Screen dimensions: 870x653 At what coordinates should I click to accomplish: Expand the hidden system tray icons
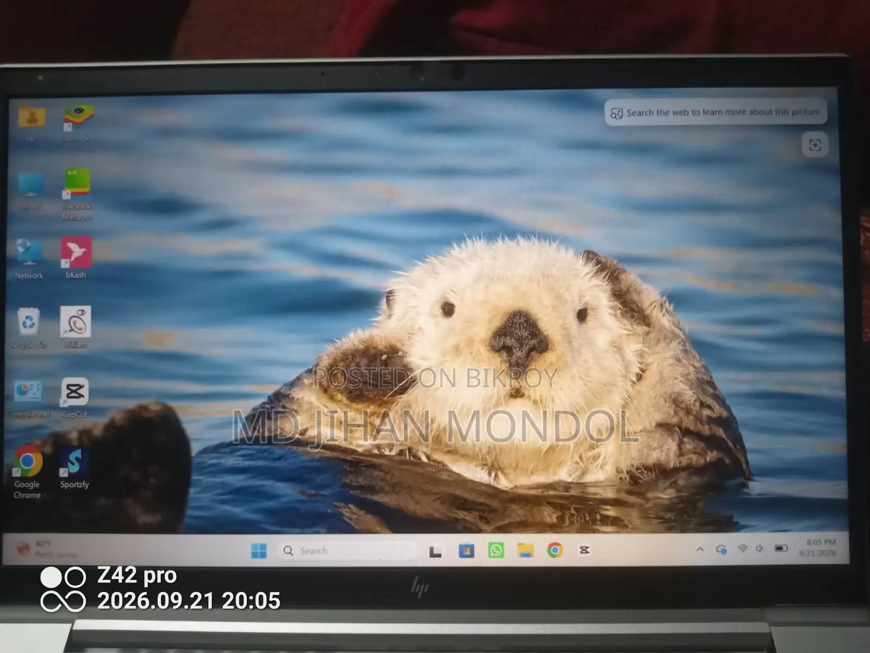[700, 550]
